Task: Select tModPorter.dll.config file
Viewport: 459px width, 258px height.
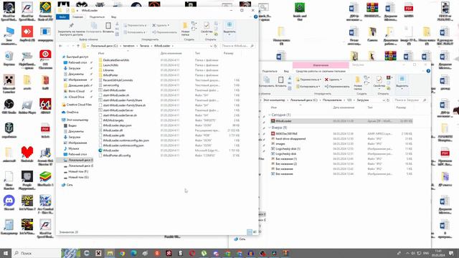Action: pos(116,156)
